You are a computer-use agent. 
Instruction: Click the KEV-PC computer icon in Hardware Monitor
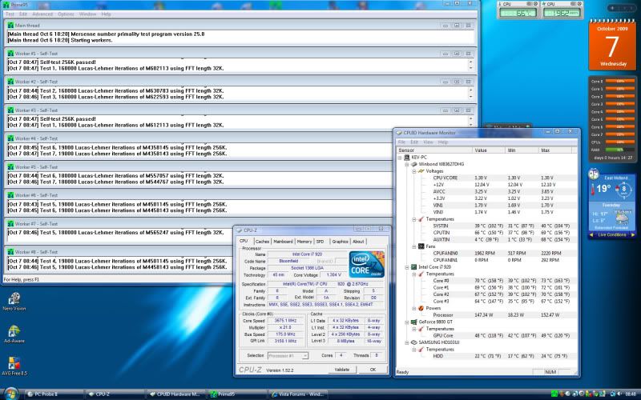(407, 157)
